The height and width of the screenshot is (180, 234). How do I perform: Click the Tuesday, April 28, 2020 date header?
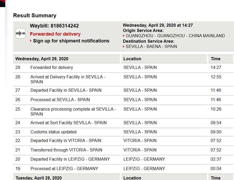click(x=39, y=178)
